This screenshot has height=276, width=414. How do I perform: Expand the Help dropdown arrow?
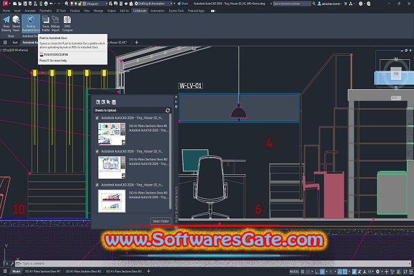click(365, 3)
